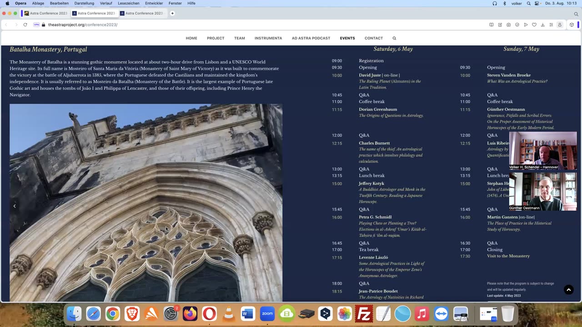Open Finder from the Dock
The height and width of the screenshot is (327, 582).
[74, 314]
